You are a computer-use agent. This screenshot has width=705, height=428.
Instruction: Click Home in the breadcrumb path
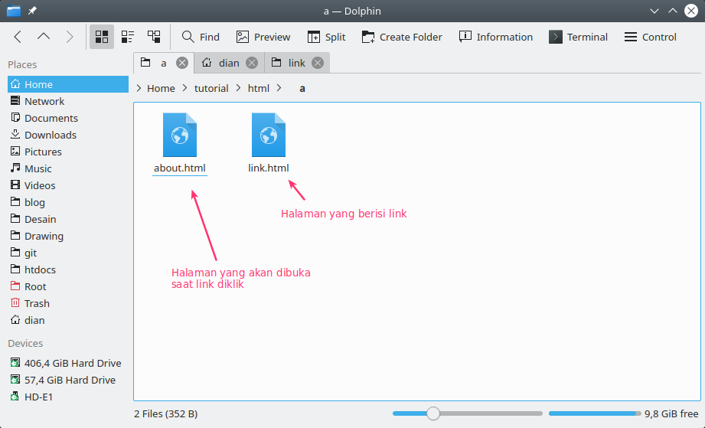[x=161, y=89]
